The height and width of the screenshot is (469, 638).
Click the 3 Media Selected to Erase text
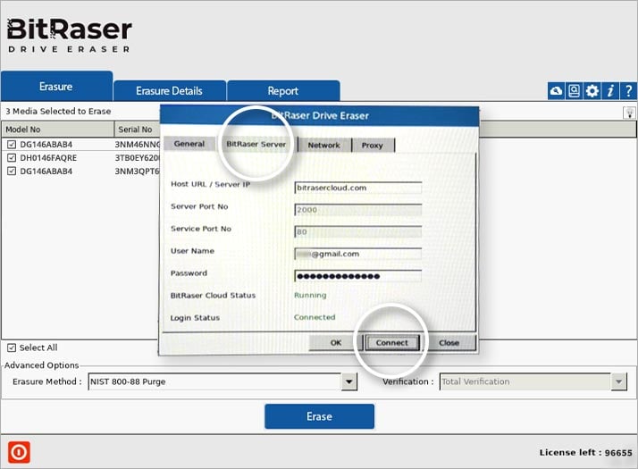point(58,111)
